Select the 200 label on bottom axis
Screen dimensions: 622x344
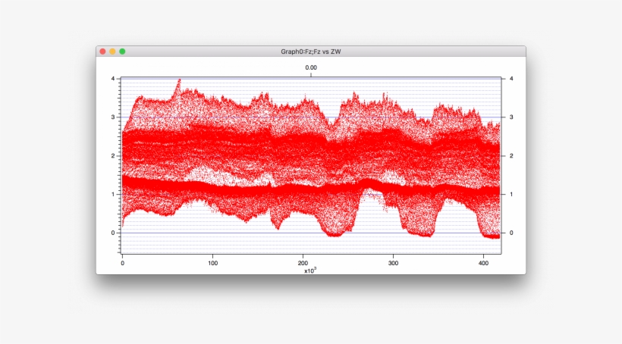tap(303, 263)
